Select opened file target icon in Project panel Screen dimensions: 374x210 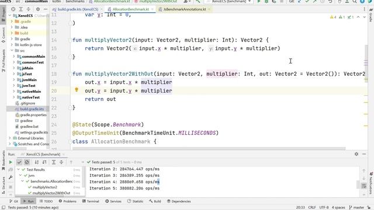coord(13,9)
